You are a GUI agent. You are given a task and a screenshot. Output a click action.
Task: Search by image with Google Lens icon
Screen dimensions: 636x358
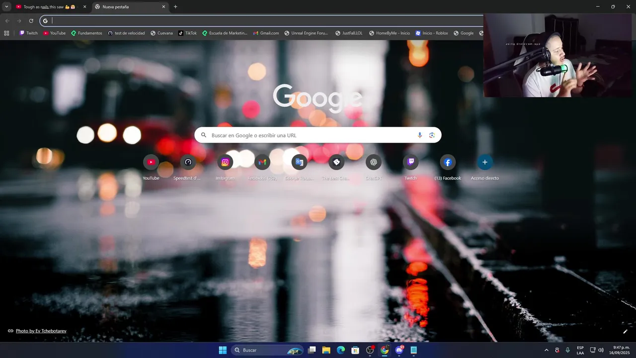(x=432, y=135)
